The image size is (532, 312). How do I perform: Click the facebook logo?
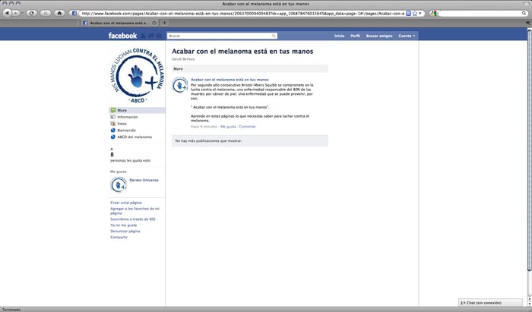pyautogui.click(x=122, y=36)
